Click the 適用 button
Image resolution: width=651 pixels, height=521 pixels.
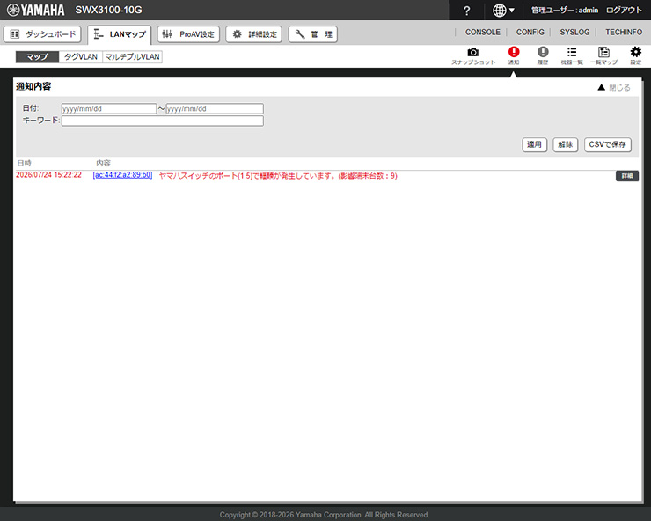tap(534, 144)
